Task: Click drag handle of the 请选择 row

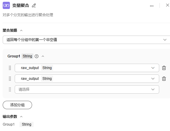Action: coord(10,89)
